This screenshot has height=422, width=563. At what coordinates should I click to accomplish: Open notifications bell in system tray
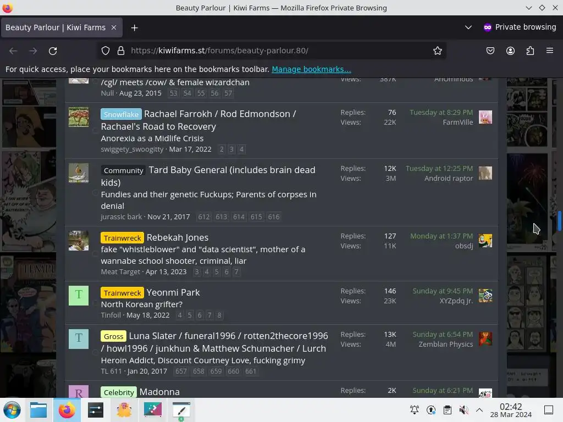click(415, 410)
